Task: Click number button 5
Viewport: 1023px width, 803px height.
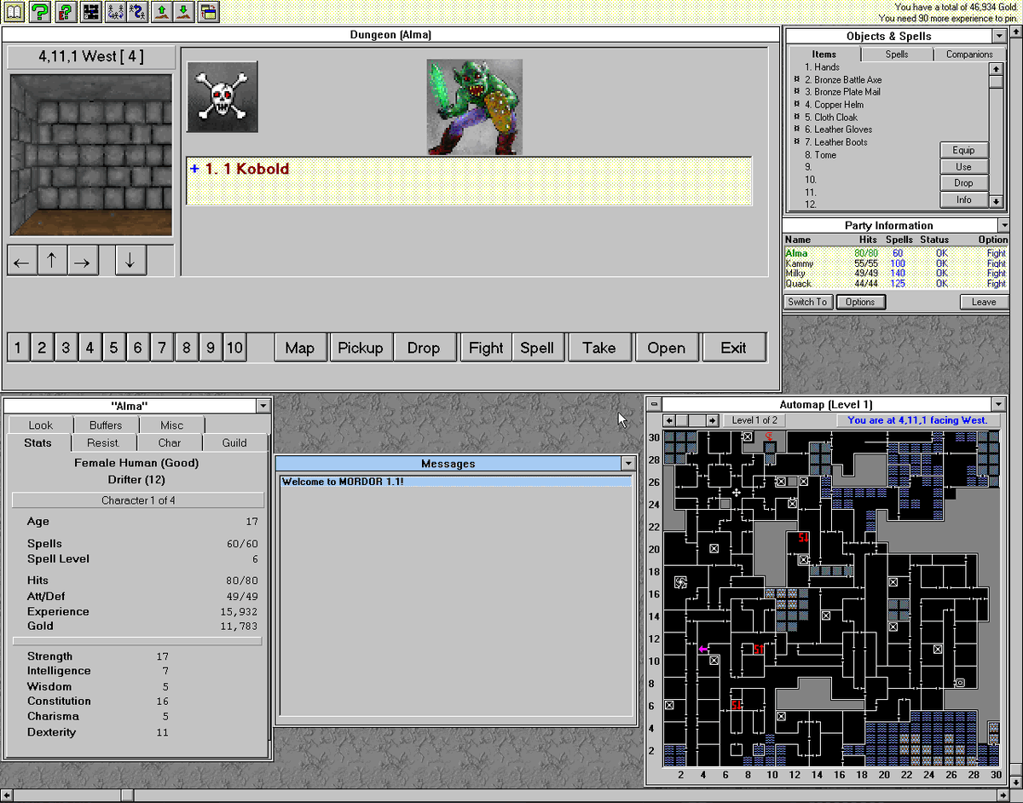Action: 113,347
